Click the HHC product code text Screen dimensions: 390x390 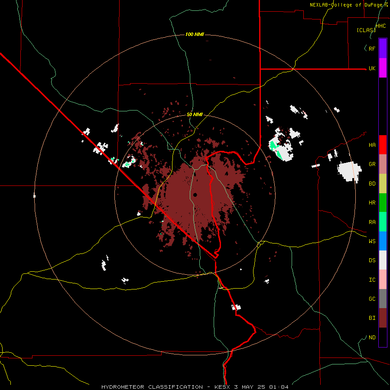point(381,26)
